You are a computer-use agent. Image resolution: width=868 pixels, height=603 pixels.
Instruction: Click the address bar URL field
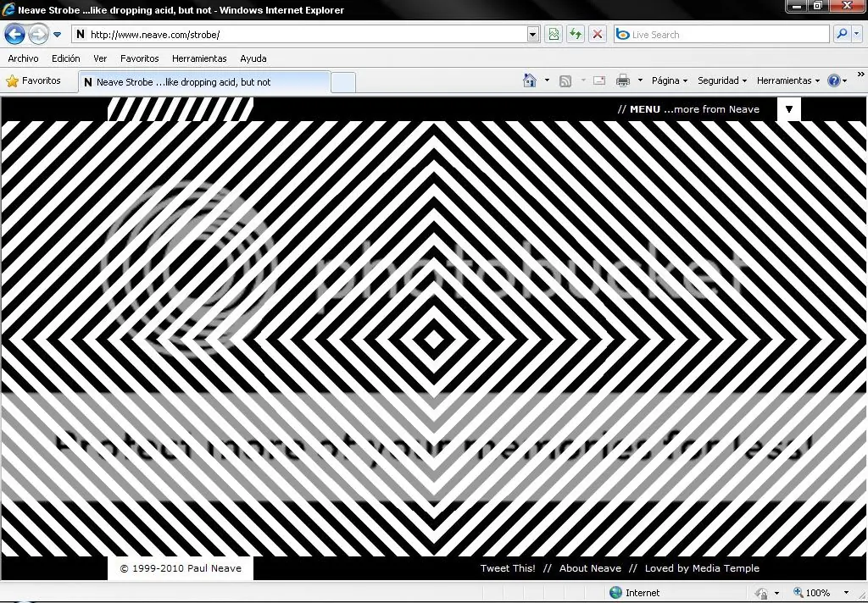pyautogui.click(x=299, y=34)
